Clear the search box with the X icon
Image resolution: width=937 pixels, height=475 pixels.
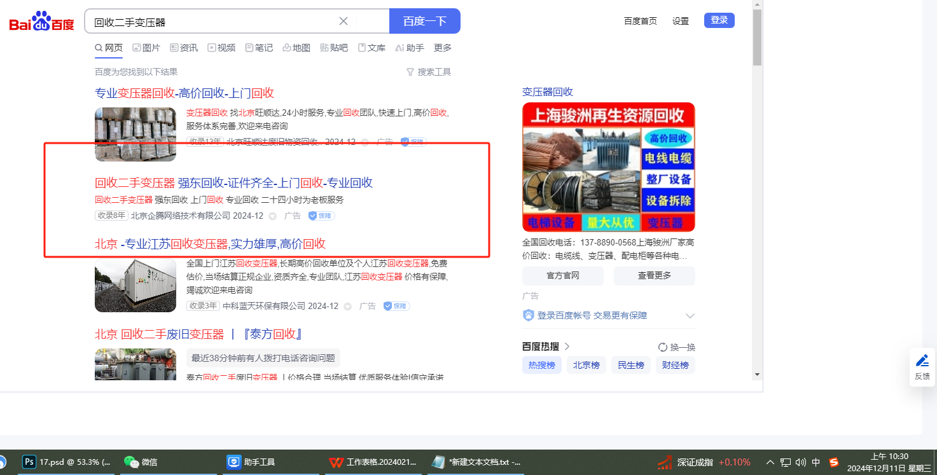coord(344,21)
